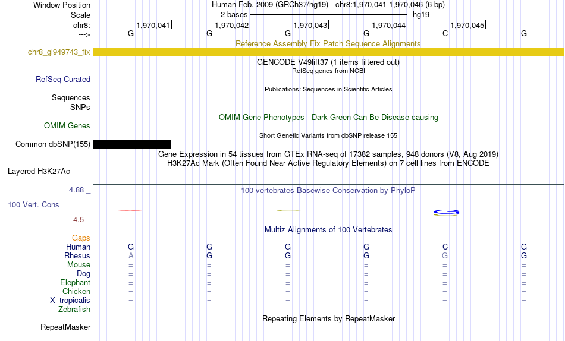This screenshot has width=565, height=341.
Task: Click the 2 bases scale bar label
Action: (x=234, y=15)
